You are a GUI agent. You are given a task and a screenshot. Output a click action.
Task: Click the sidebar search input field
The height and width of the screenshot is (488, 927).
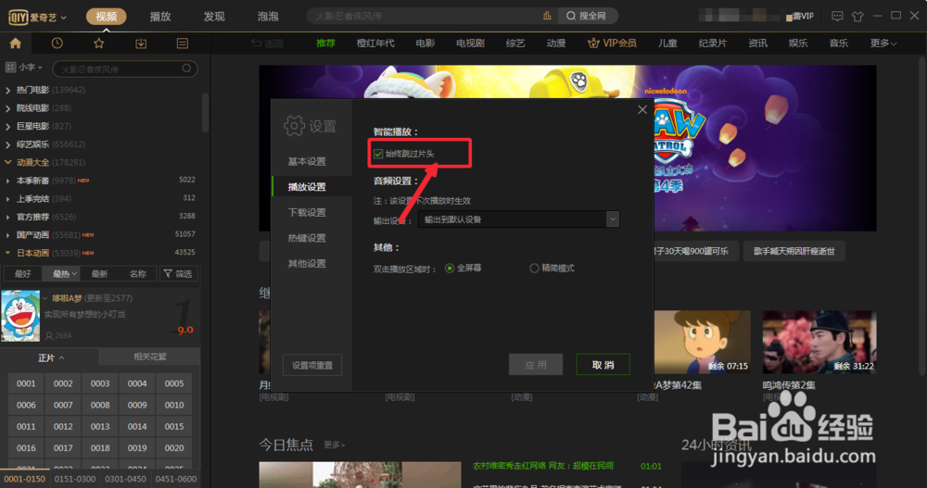[x=119, y=69]
